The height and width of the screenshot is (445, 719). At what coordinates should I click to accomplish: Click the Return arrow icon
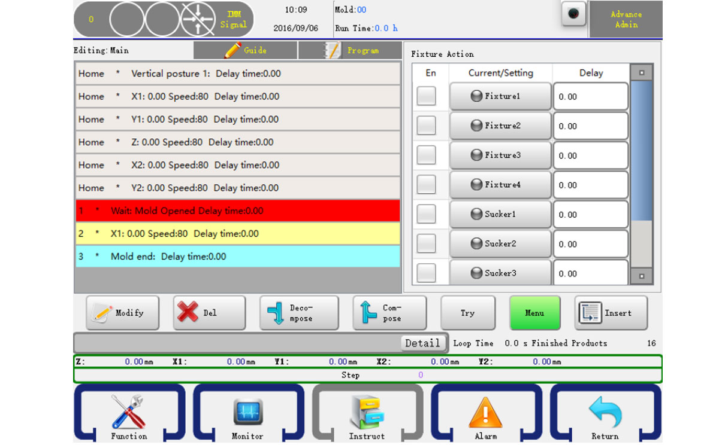[x=605, y=413]
